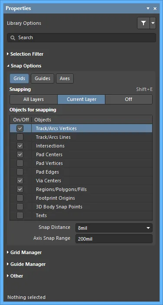Set snapping to Current Layer
Image resolution: width=163 pixels, height=305 pixels.
(81, 99)
